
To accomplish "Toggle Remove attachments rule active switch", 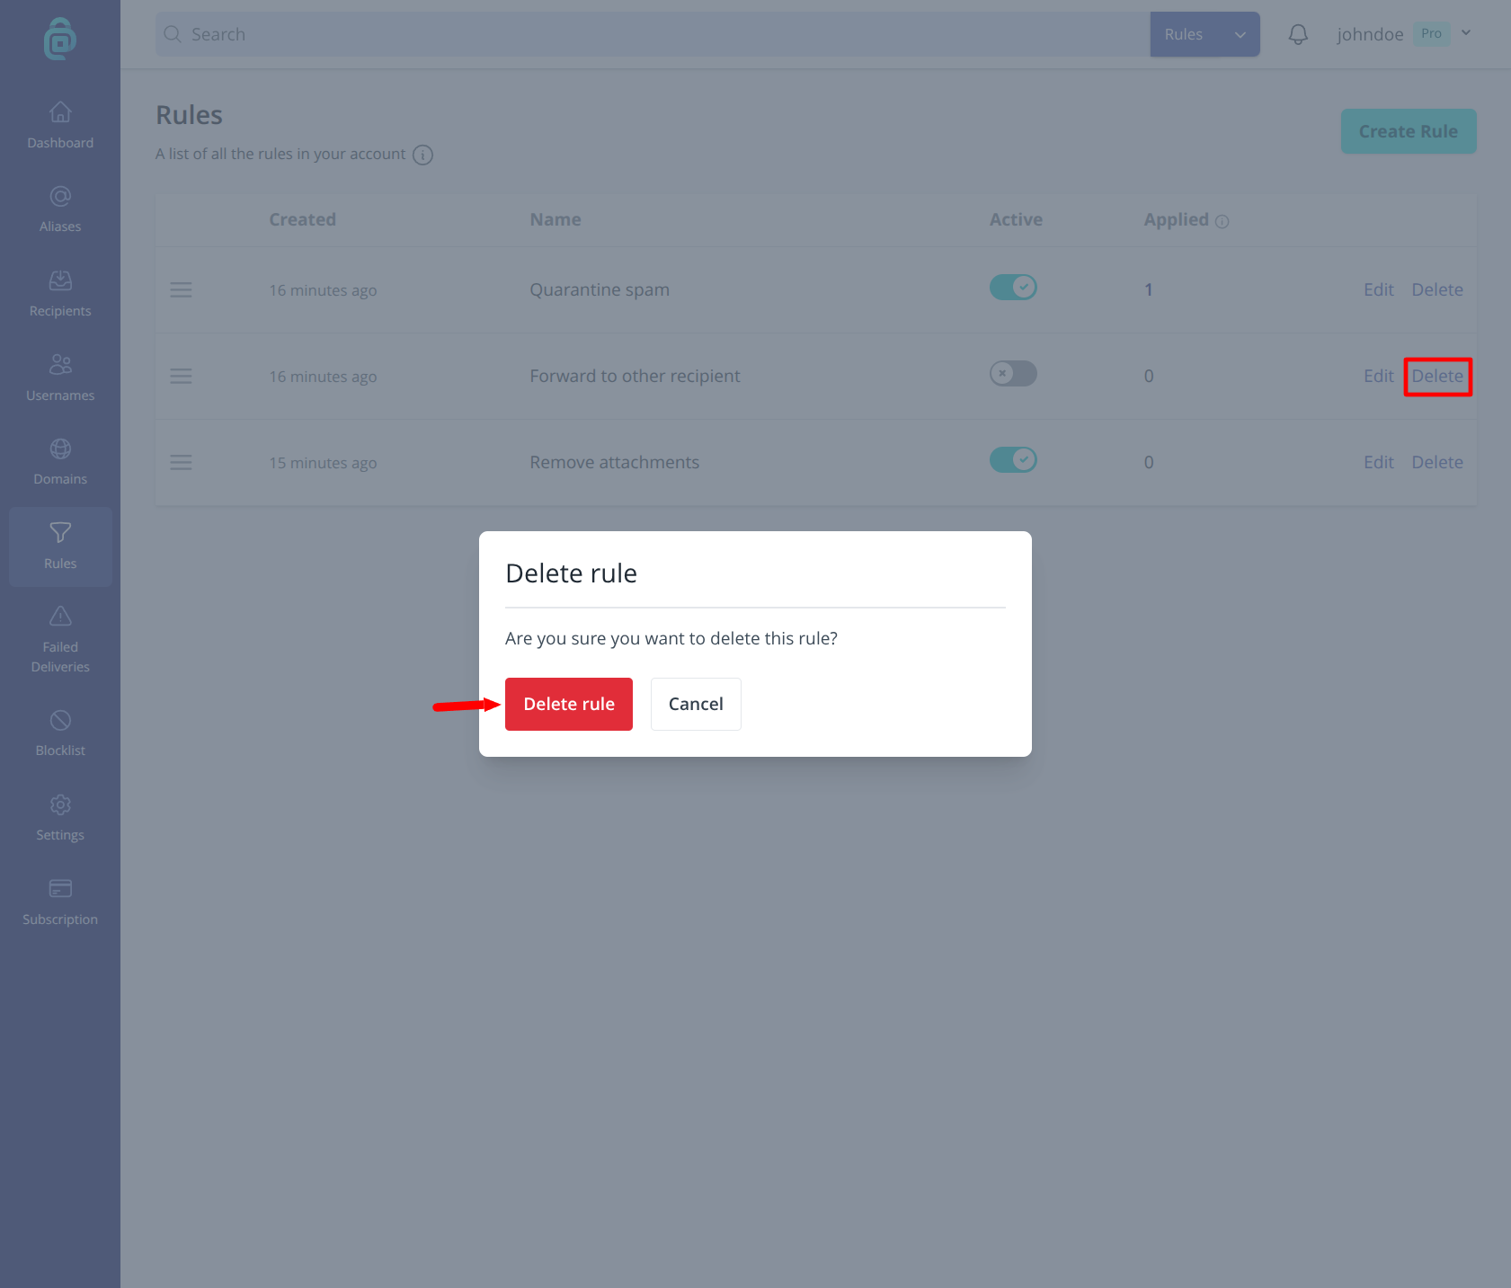I will 1013,459.
